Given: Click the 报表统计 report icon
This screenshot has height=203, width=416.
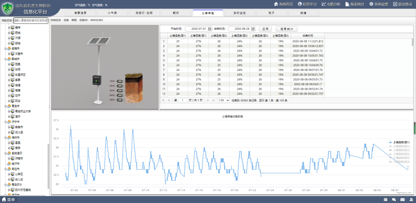Looking at the screenshot, I should [347, 4].
